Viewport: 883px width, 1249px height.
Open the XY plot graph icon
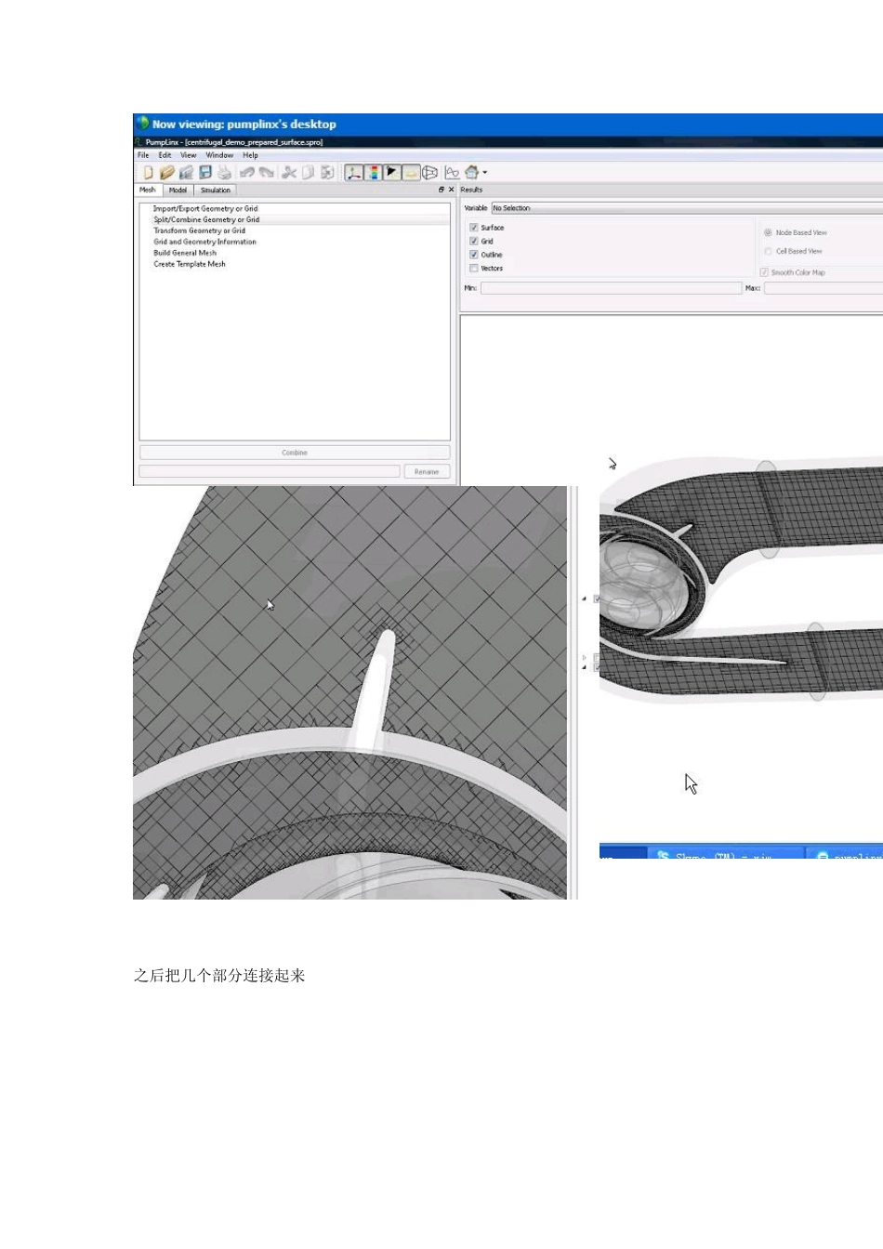click(x=452, y=173)
